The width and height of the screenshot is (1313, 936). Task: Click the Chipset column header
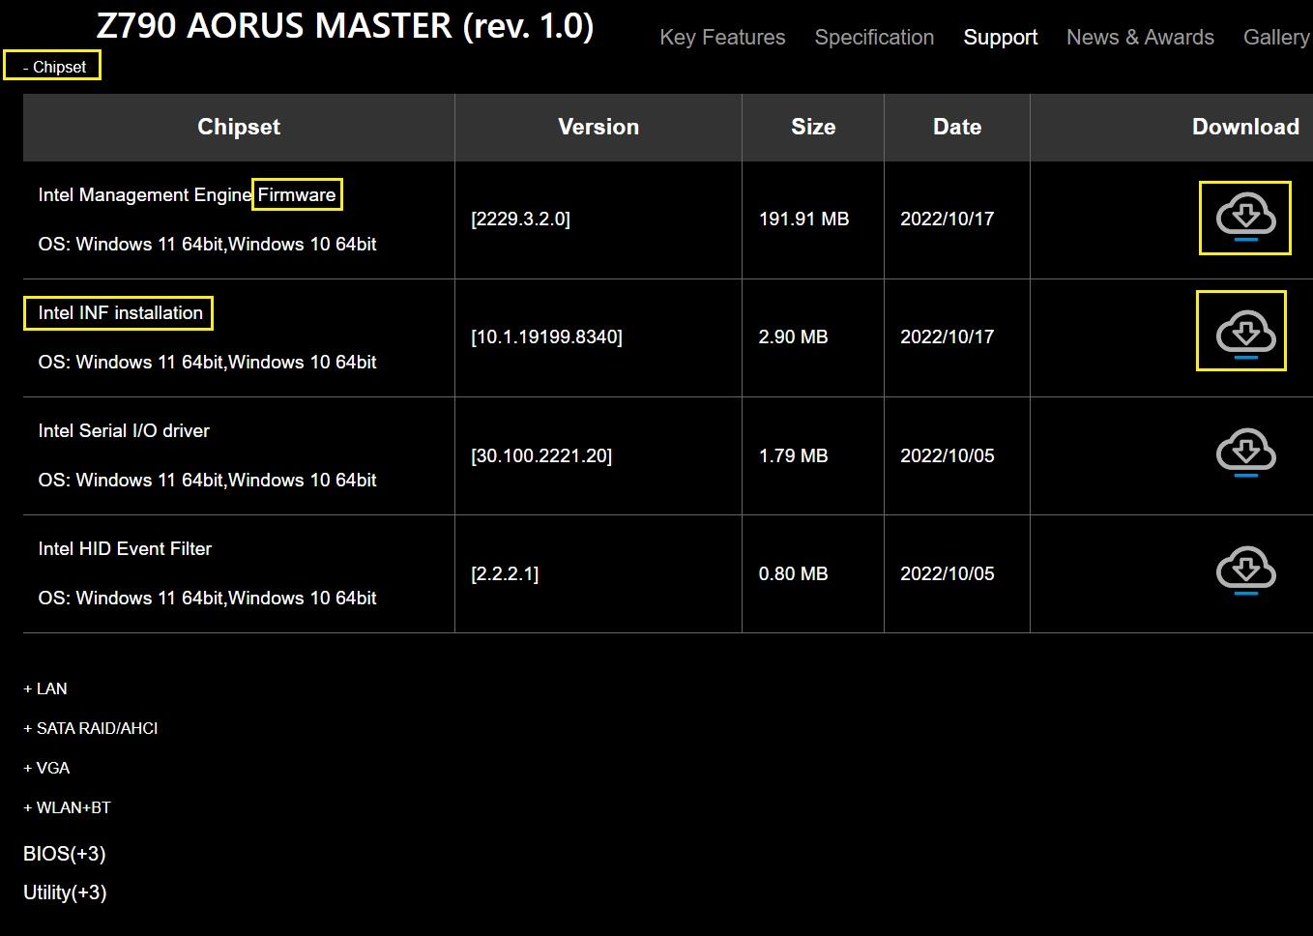(x=239, y=127)
